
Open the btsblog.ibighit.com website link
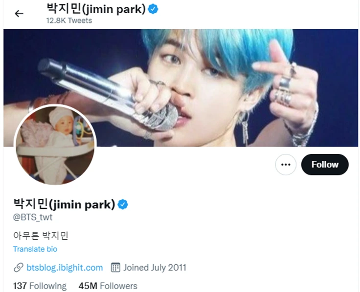click(65, 268)
